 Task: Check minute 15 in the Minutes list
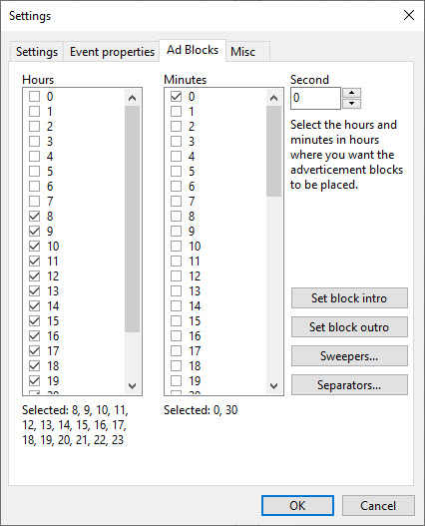[x=176, y=321]
